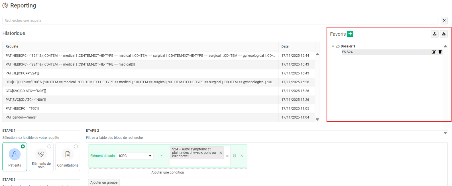Delete the ES S24 favorite
The width and height of the screenshot is (452, 186).
point(440,52)
